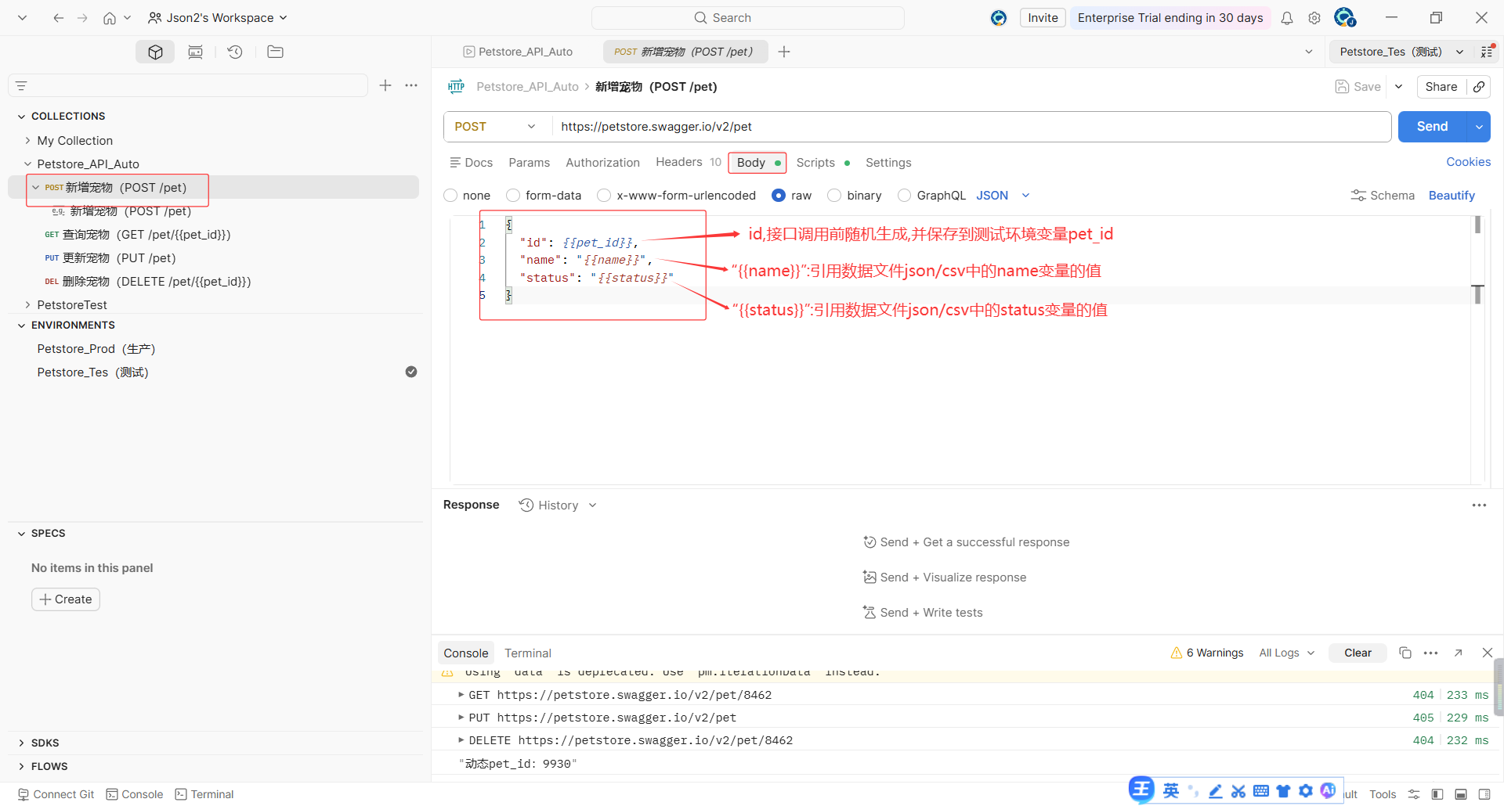Click the Home icon

point(109,18)
